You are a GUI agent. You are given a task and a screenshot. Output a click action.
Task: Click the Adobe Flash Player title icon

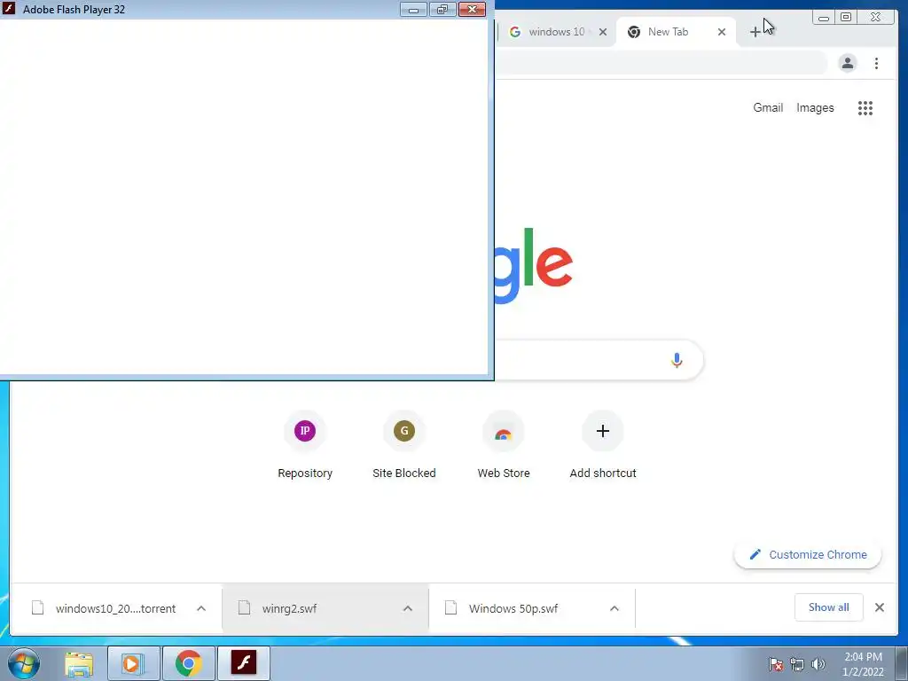coord(9,9)
